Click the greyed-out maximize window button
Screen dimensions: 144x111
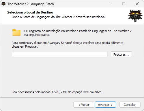124,4
